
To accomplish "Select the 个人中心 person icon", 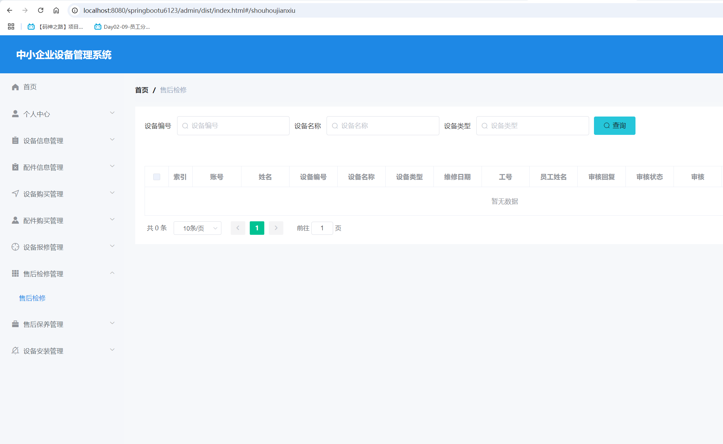I will [15, 113].
